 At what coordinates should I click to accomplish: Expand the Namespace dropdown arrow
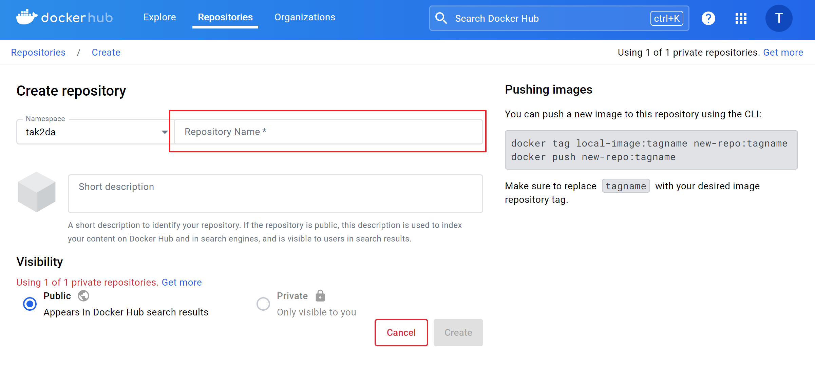[165, 132]
